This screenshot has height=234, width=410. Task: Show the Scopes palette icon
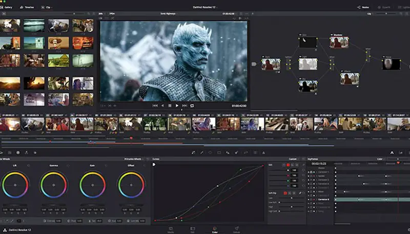click(x=401, y=153)
